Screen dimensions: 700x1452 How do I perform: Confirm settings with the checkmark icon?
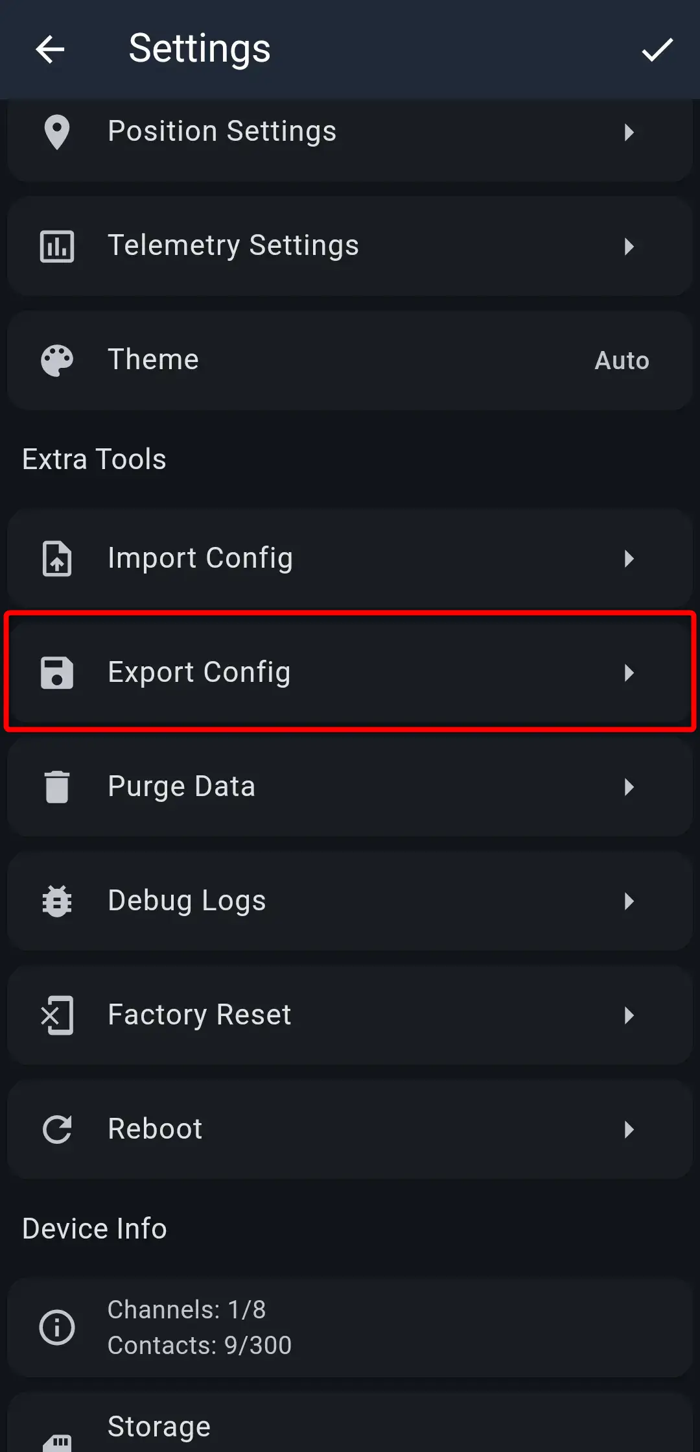click(657, 49)
